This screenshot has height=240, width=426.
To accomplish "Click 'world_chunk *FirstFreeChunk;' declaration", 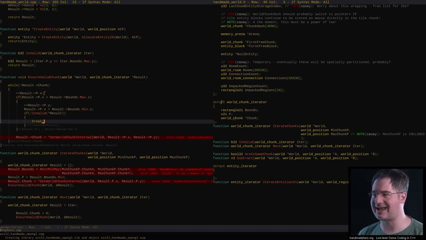I will (x=249, y=42).
